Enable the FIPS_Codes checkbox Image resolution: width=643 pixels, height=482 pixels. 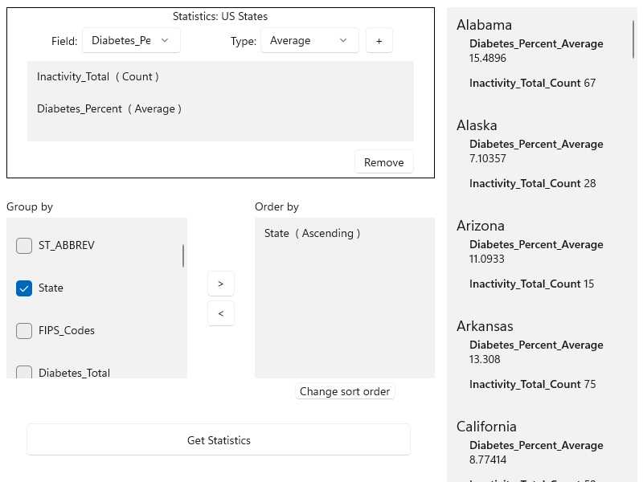[24, 330]
